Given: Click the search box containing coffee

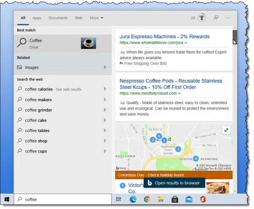Looking at the screenshot, I should tap(63, 199).
